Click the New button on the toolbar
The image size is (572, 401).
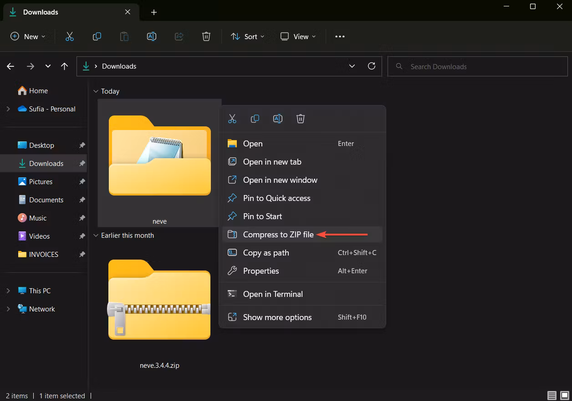pos(27,36)
